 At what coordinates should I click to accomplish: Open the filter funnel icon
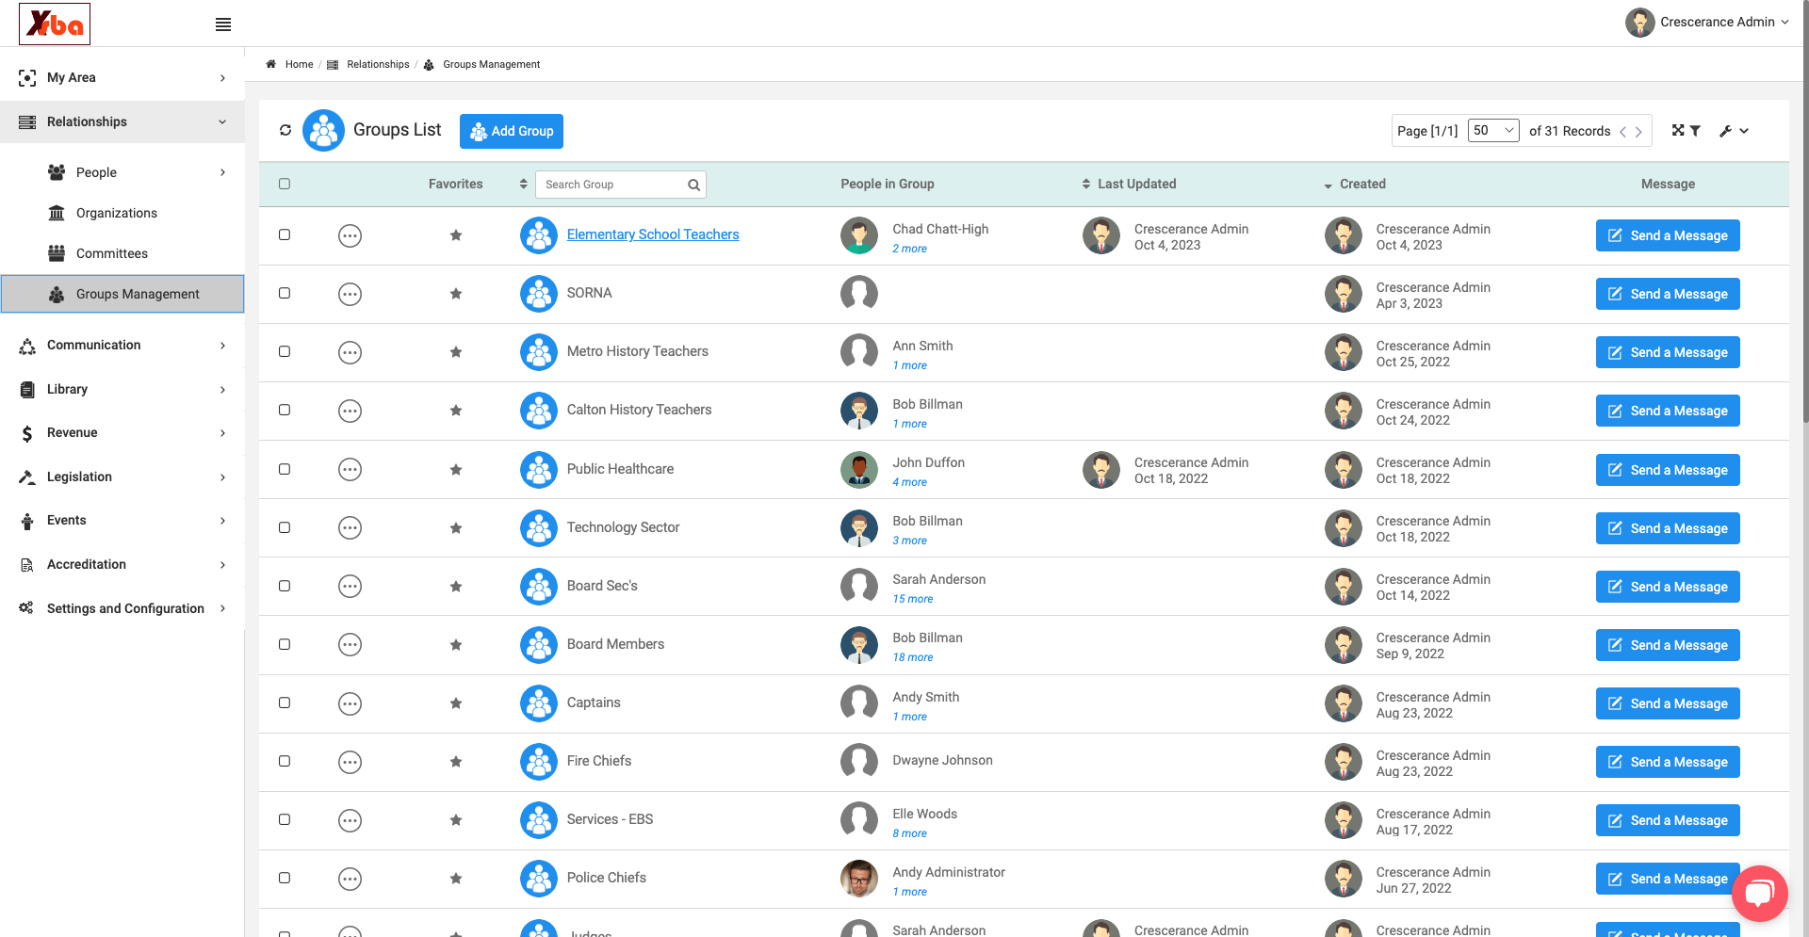click(x=1695, y=131)
